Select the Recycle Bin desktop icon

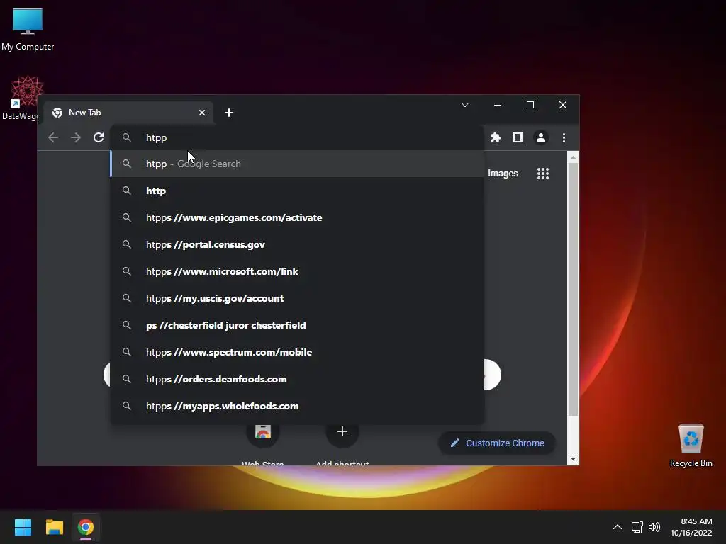[x=691, y=446]
